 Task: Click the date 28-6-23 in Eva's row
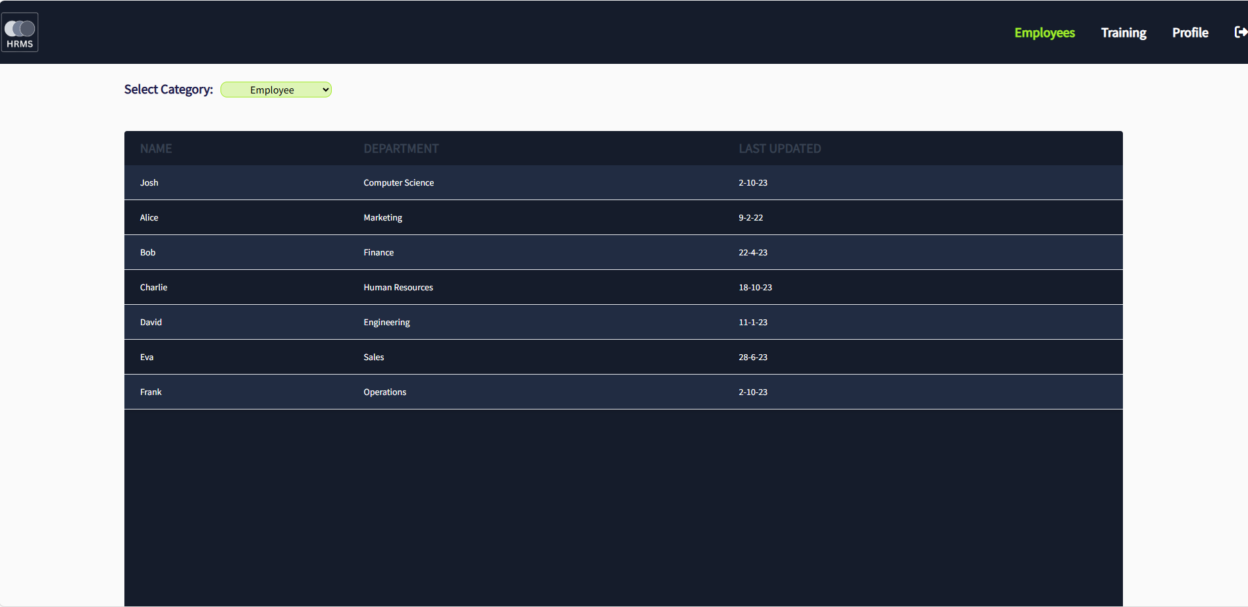pos(753,357)
